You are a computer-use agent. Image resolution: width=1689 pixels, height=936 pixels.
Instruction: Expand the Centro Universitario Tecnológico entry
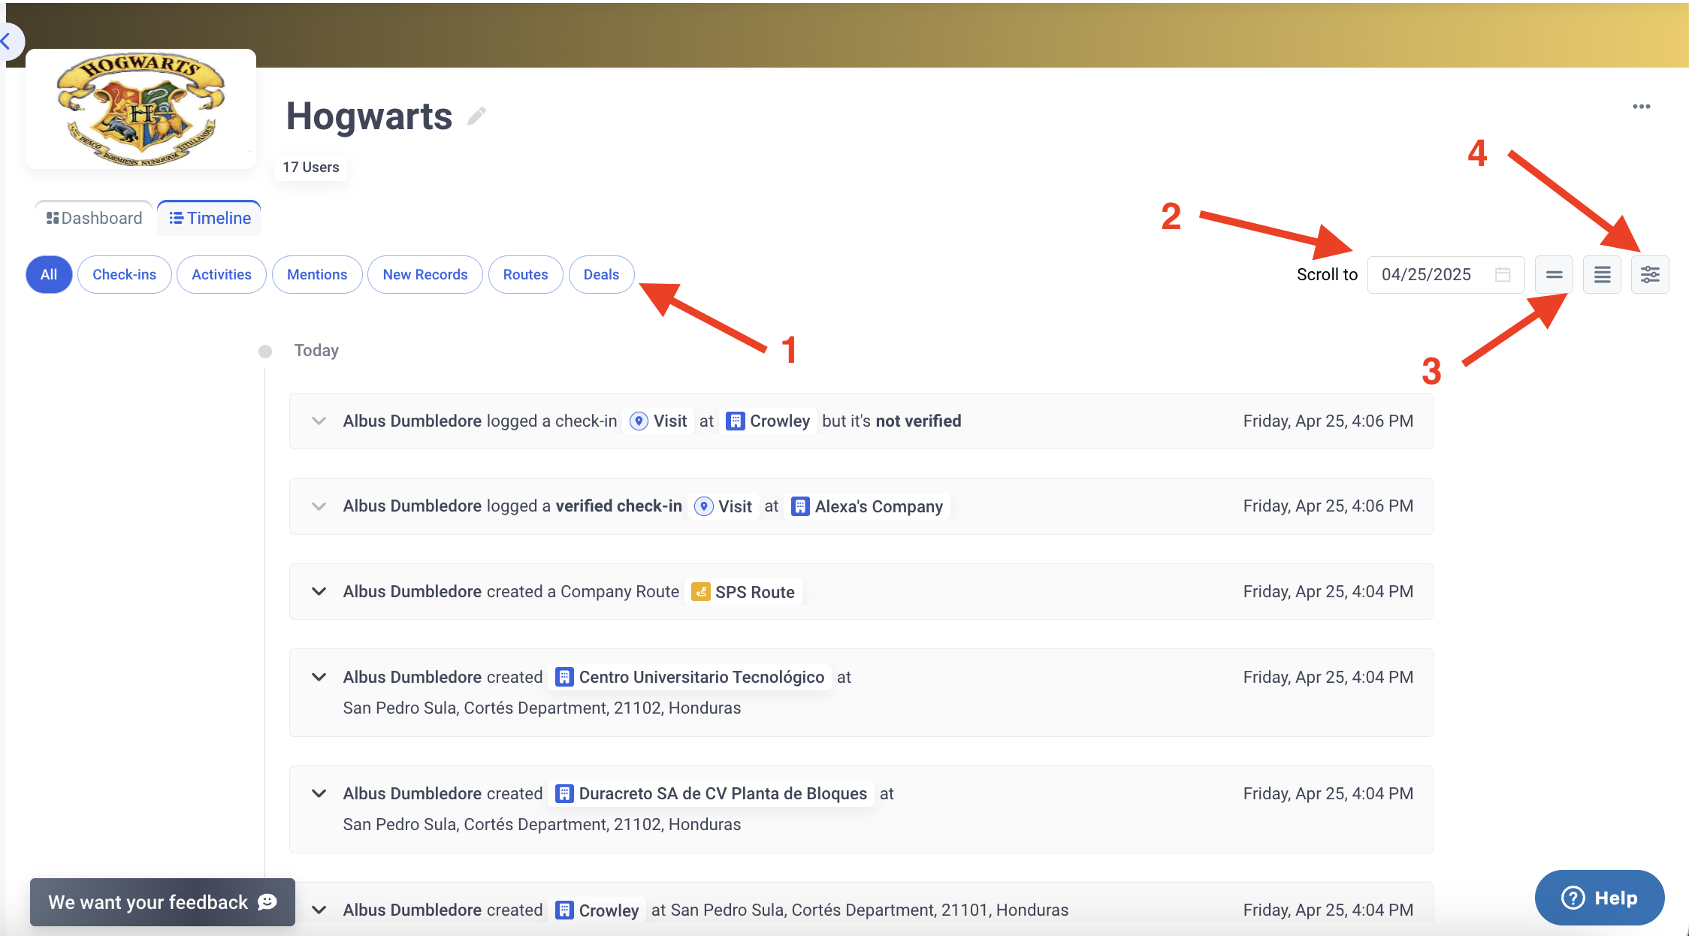pos(319,677)
